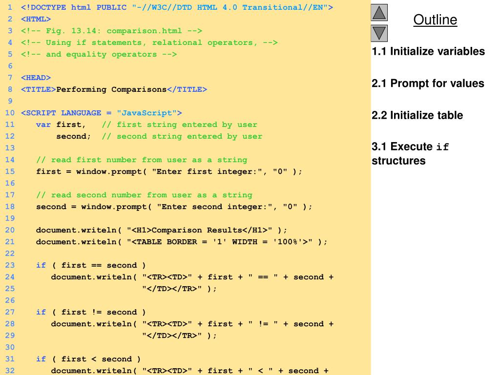Click comment 'read second number from user'
The height and width of the screenshot is (375, 500).
[144, 195]
